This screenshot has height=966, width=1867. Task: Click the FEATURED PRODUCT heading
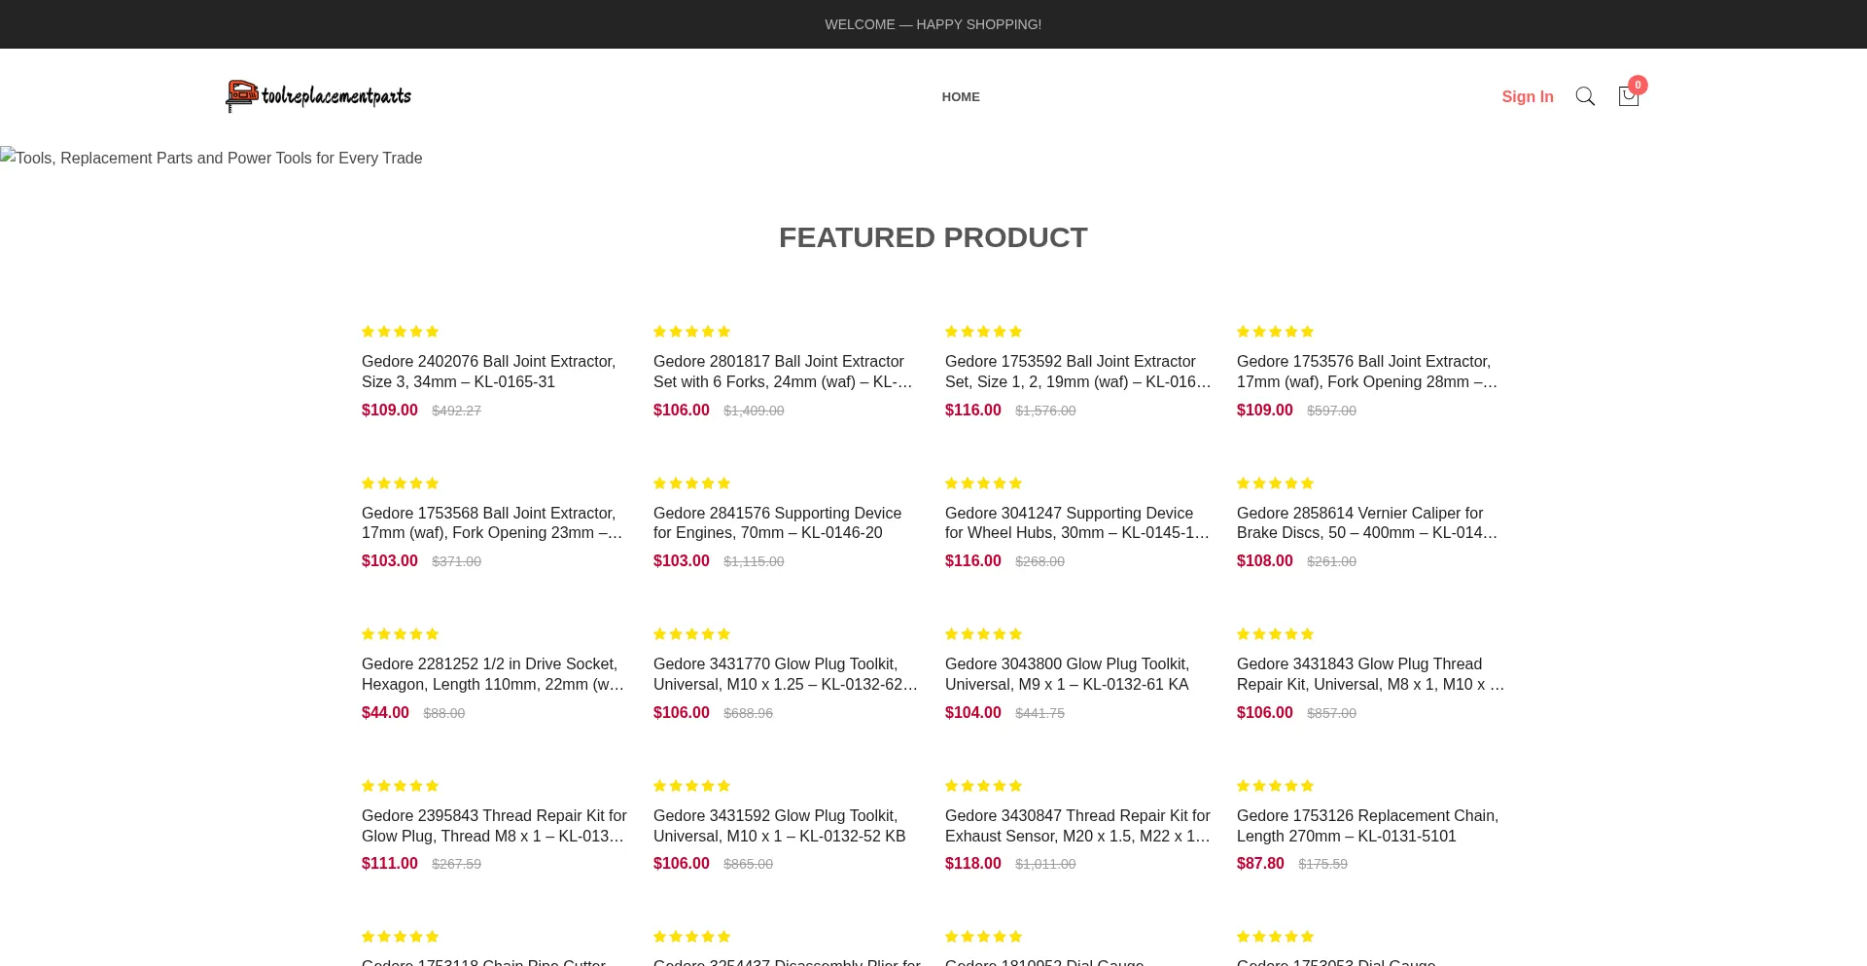click(x=933, y=237)
